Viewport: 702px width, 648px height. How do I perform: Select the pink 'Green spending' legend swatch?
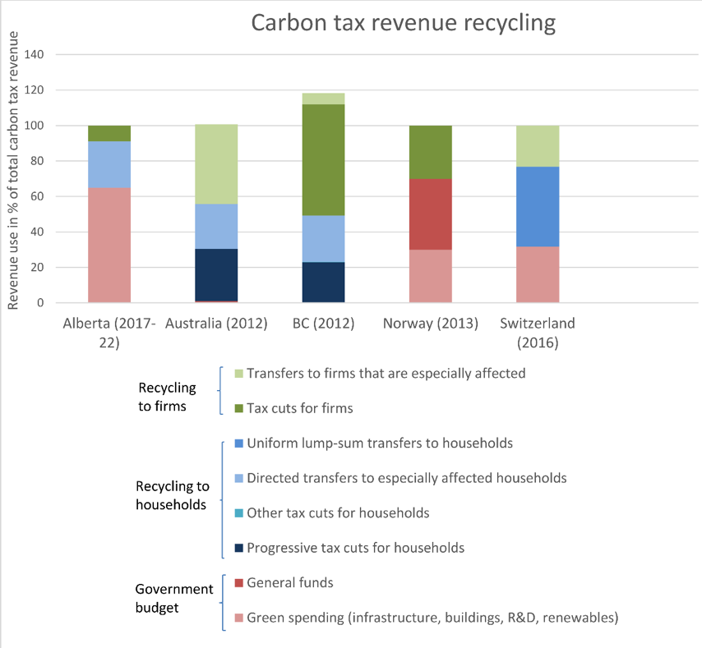[x=238, y=618]
